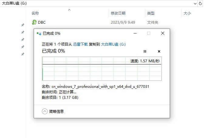The height and width of the screenshot is (138, 204).
Task: Click the sort arrow above 名称 column
Action: [x=69, y=10]
